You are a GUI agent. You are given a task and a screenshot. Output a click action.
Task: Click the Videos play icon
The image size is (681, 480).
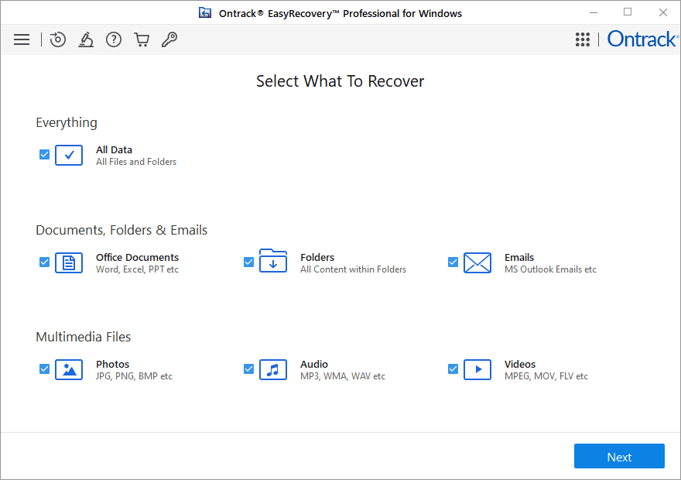pyautogui.click(x=477, y=369)
